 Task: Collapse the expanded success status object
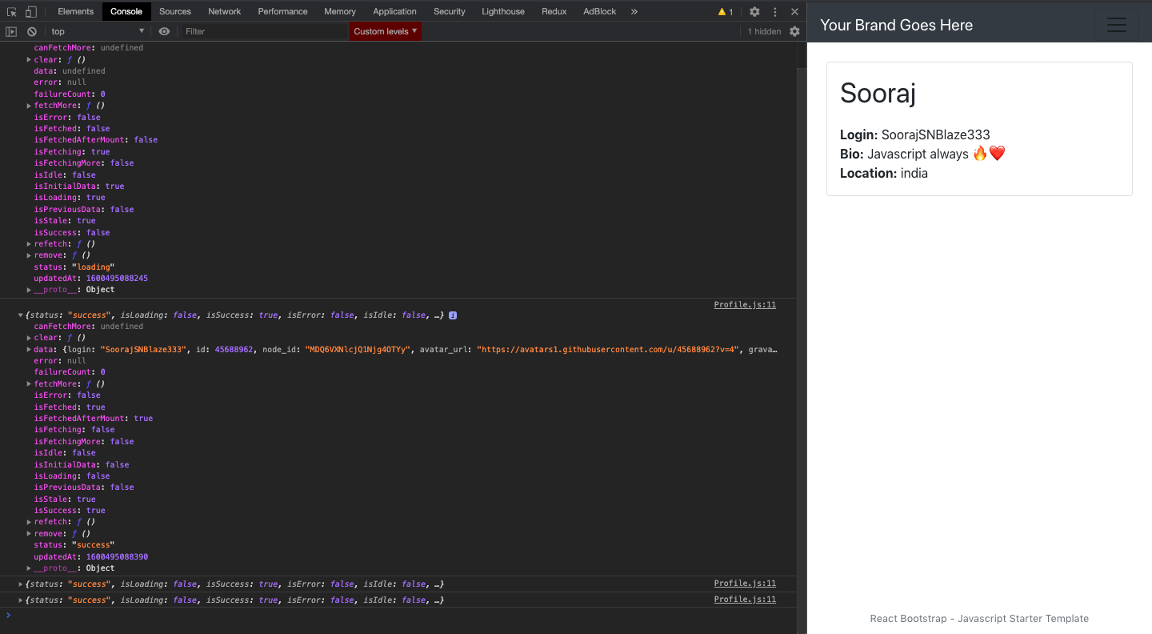pos(22,315)
